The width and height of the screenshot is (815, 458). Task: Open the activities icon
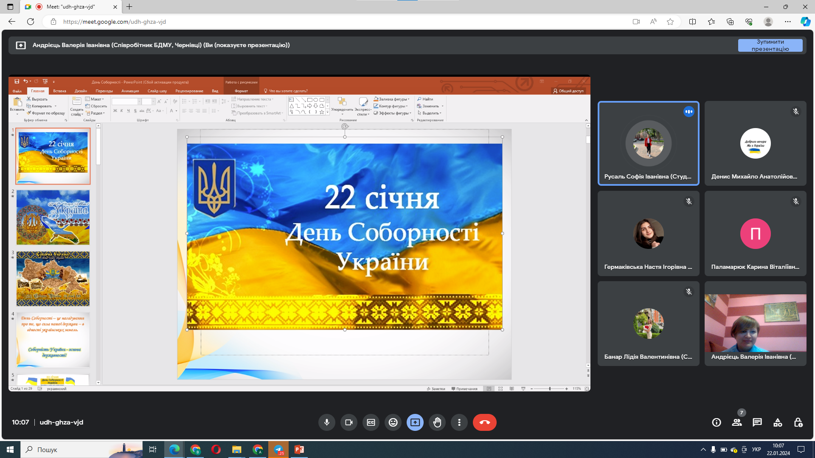(777, 422)
